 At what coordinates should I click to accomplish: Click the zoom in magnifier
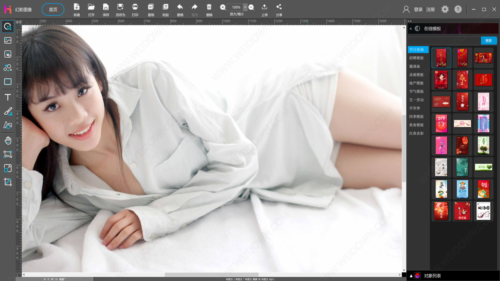pos(223,7)
